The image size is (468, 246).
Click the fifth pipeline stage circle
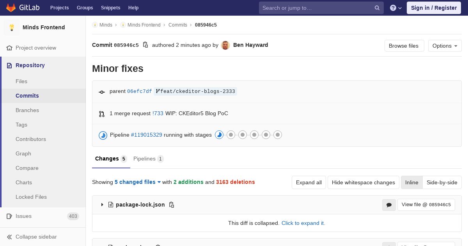(x=266, y=135)
